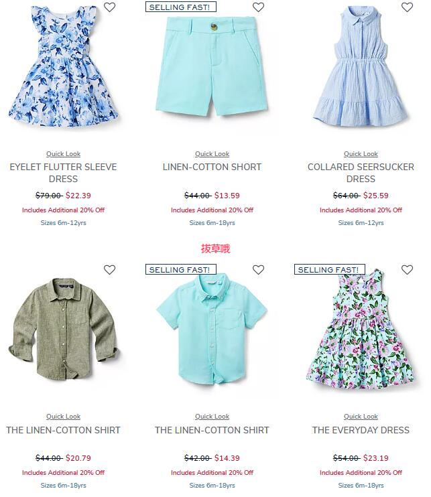Click Selling Fast badge on Linen-Cotton Short
The height and width of the screenshot is (497, 431).
pyautogui.click(x=181, y=7)
